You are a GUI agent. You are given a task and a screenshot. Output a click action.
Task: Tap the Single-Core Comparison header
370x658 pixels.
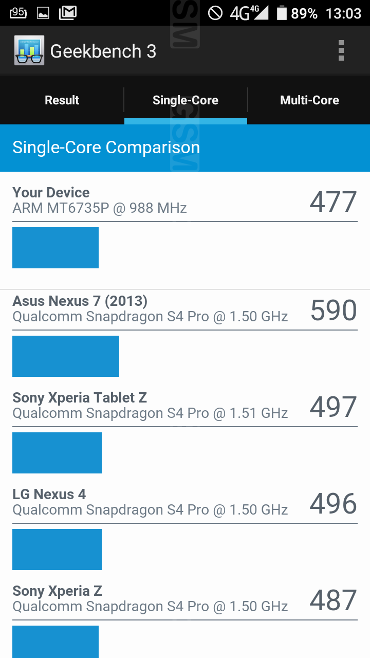pyautogui.click(x=106, y=148)
